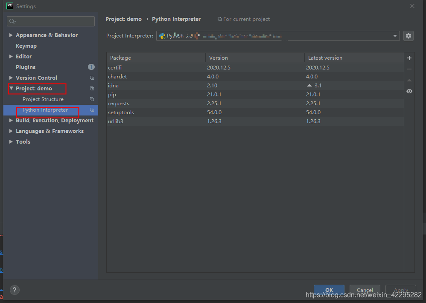Screen dimensions: 426x303
Task: Expand the Tools section arrow
Action: click(x=11, y=141)
